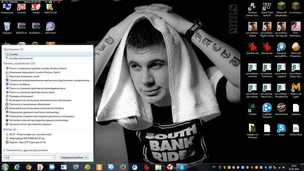Select the Компьютер desktop icon
Image resolution: width=304 pixels, height=171 pixels.
(7, 9)
